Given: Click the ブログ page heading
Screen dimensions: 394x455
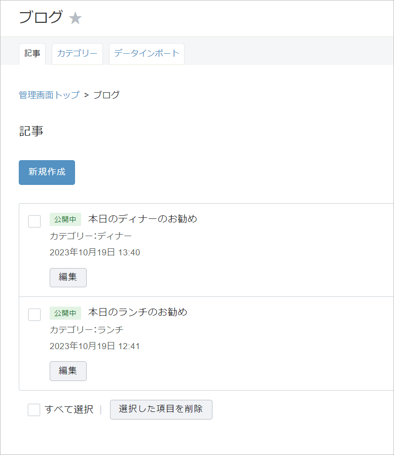Looking at the screenshot, I should (x=41, y=17).
